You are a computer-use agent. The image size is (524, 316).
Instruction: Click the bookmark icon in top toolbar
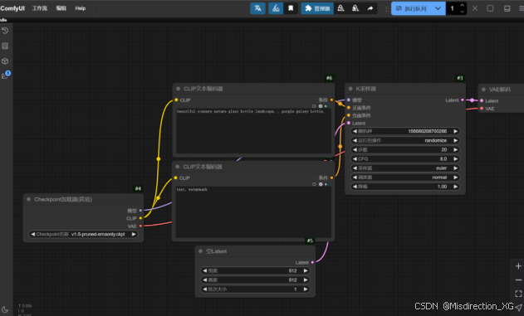tap(291, 8)
